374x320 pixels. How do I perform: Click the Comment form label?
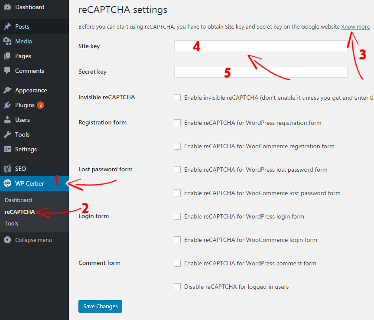100,263
